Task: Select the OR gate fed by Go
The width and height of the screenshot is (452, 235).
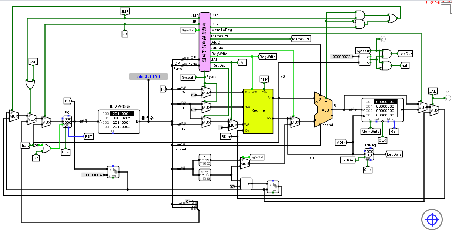Action: pos(46,148)
